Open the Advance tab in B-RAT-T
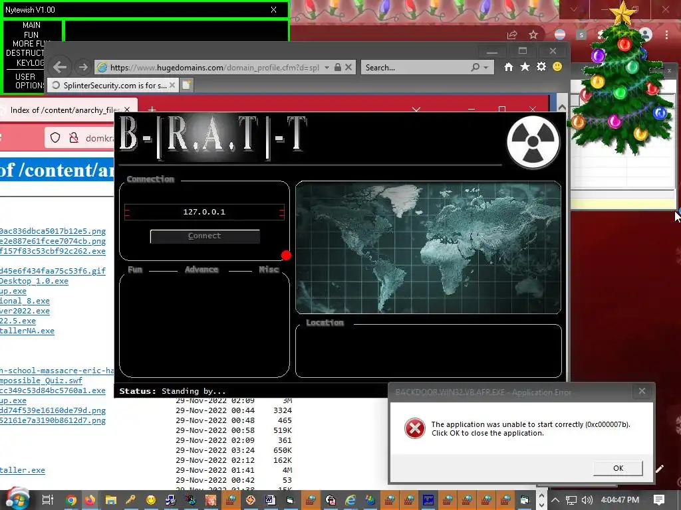Viewport: 681px width, 510px height. [202, 270]
